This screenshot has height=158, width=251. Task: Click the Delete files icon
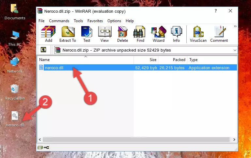[x=122, y=34]
